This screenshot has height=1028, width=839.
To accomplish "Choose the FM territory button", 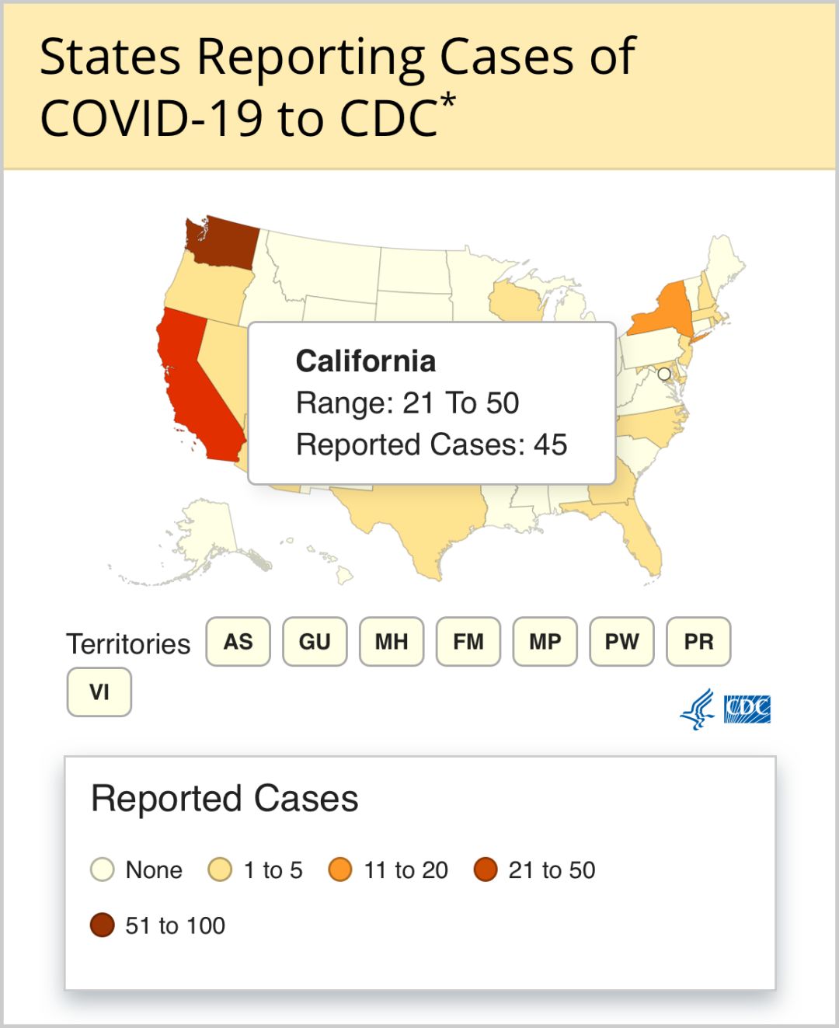I will coord(468,642).
